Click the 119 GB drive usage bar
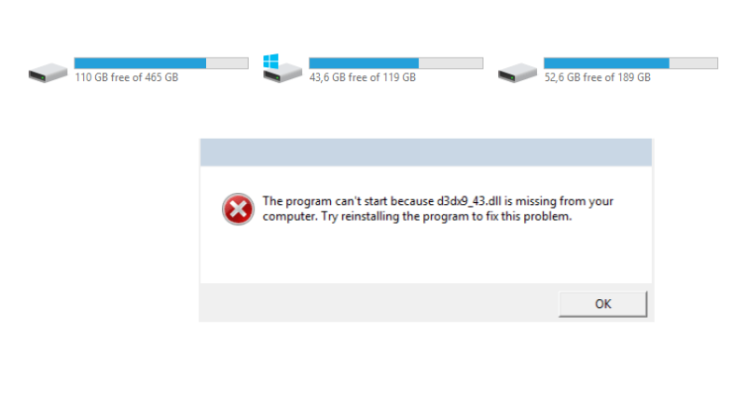Image resolution: width=746 pixels, height=407 pixels. pos(395,63)
